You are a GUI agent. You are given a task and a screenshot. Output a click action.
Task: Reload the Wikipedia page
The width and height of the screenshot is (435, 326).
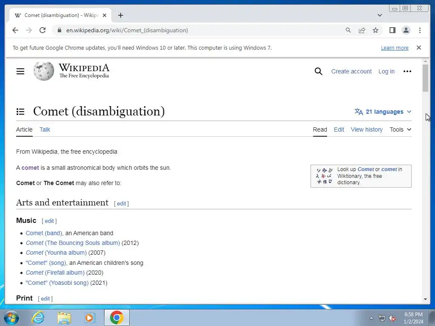[42, 30]
